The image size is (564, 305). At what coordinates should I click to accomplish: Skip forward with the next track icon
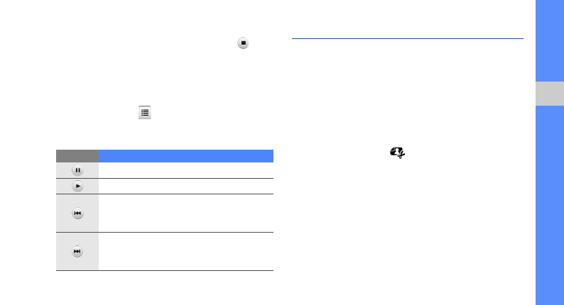coord(77,251)
